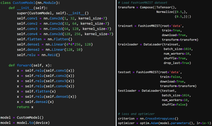The image size is (212, 126).
Task: Click 'download=True,' under testset
Action: click(173, 81)
